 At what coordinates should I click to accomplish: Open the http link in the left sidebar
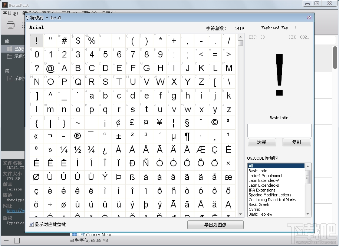[14, 210]
